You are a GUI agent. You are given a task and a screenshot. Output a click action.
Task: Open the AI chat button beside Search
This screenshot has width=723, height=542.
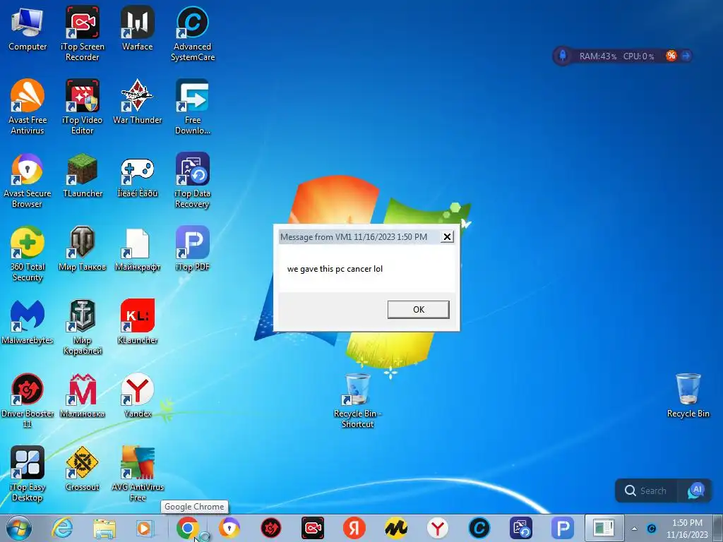696,490
